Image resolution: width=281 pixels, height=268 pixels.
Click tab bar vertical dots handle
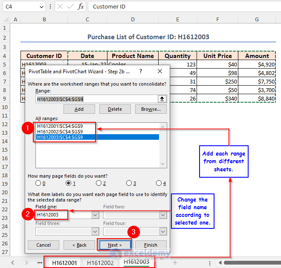[x=210, y=263]
